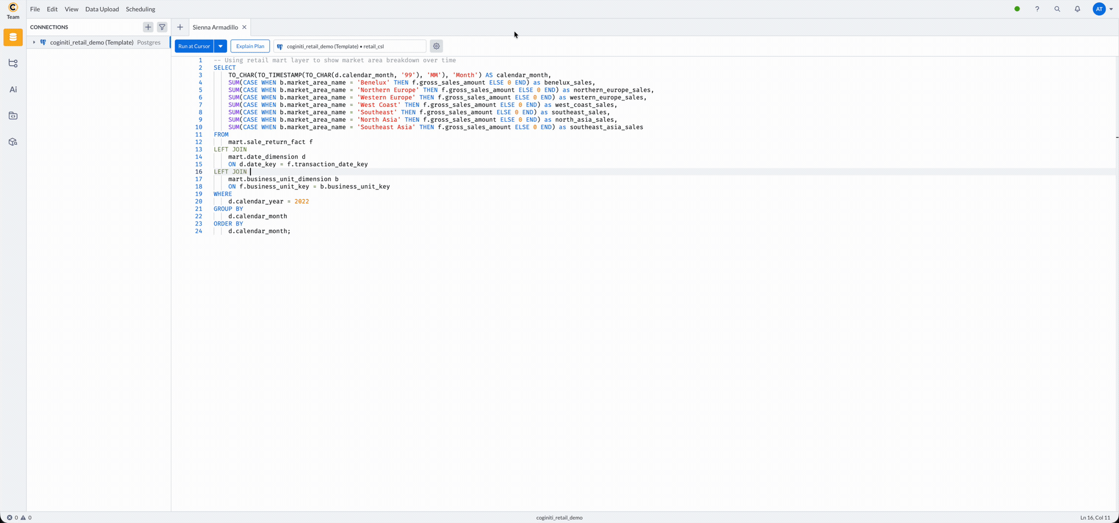Open the database connections sidebar icon
Viewport: 1119px width, 523px height.
click(13, 37)
